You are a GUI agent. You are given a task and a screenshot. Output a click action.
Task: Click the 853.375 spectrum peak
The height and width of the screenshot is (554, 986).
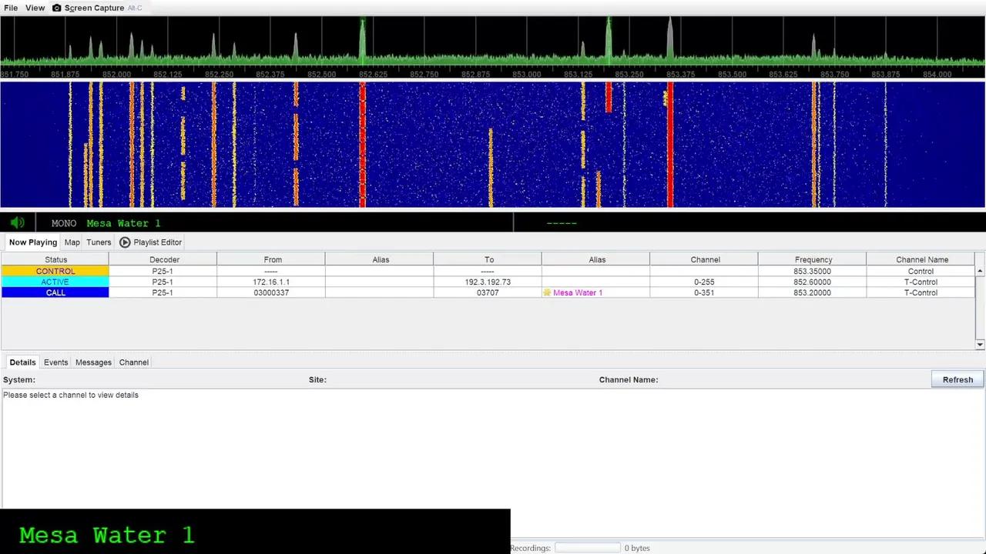tap(670, 38)
